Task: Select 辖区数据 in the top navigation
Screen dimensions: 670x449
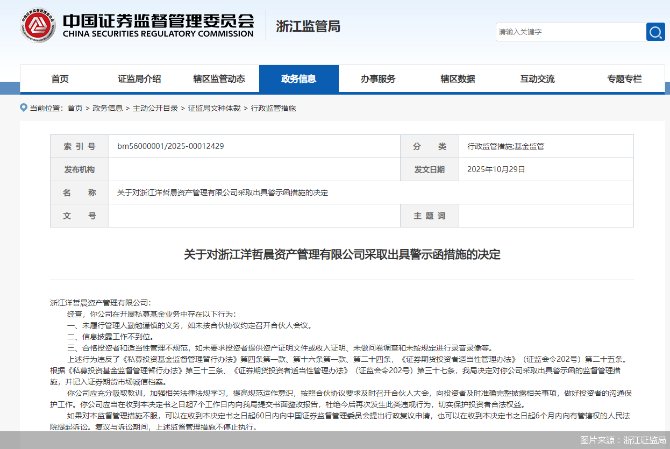Action: (x=458, y=79)
